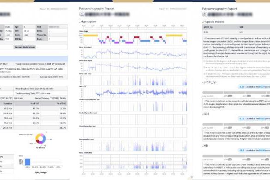Click the light blue summary header bar on the left page
The height and width of the screenshot is (180, 270).
(x=34, y=59)
